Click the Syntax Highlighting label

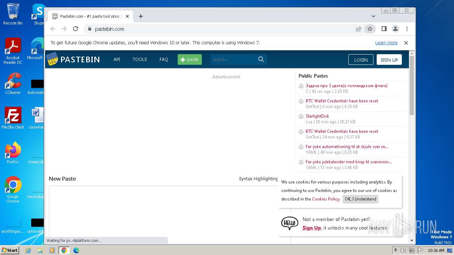258,179
